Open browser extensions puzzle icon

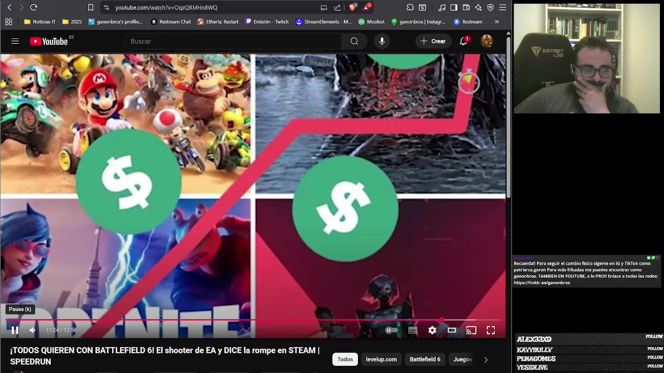[410, 7]
